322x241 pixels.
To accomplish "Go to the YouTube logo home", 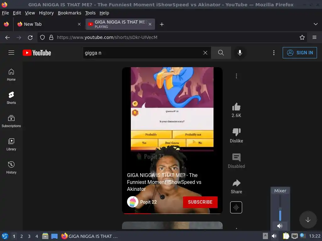I will click(37, 53).
